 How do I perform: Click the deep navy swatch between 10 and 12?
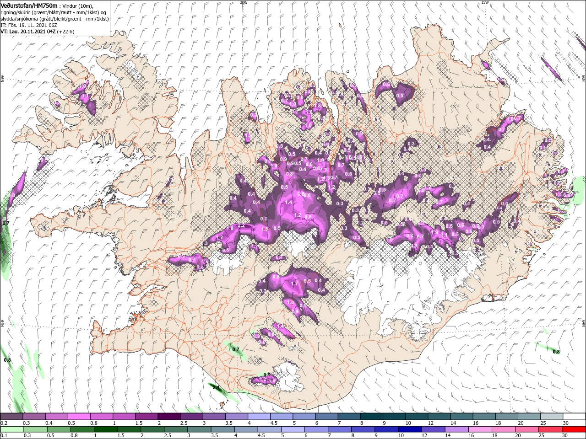tap(409, 429)
